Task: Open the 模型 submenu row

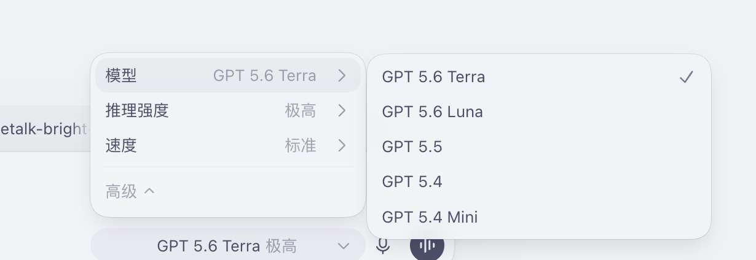Action: (228, 75)
